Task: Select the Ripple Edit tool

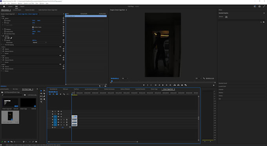Action: (41, 93)
